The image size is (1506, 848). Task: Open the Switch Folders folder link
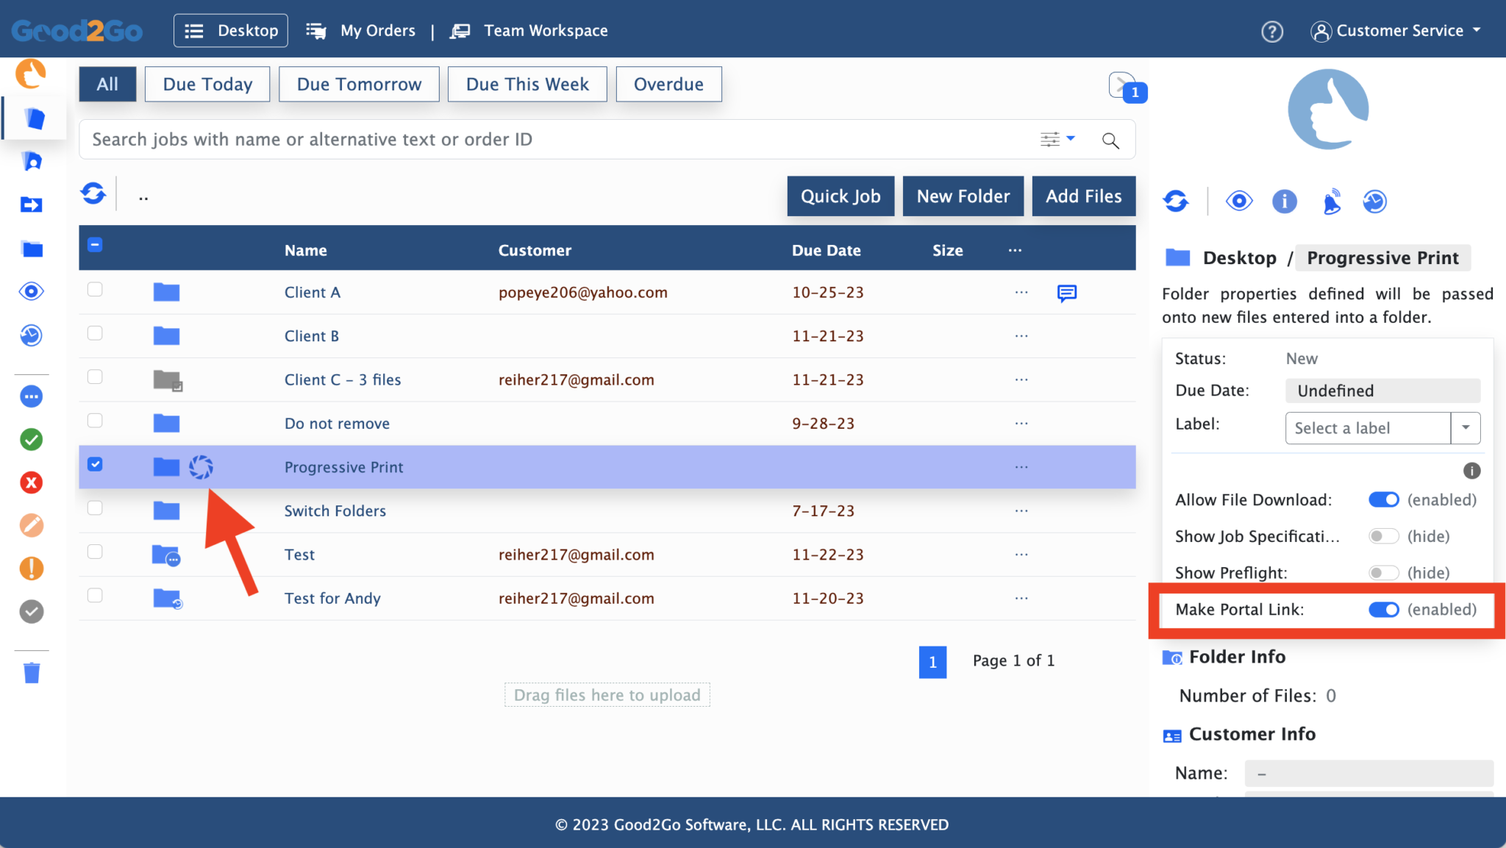[335, 510]
